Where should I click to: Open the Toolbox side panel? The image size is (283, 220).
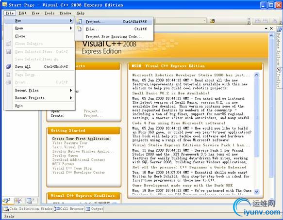tap(279, 78)
